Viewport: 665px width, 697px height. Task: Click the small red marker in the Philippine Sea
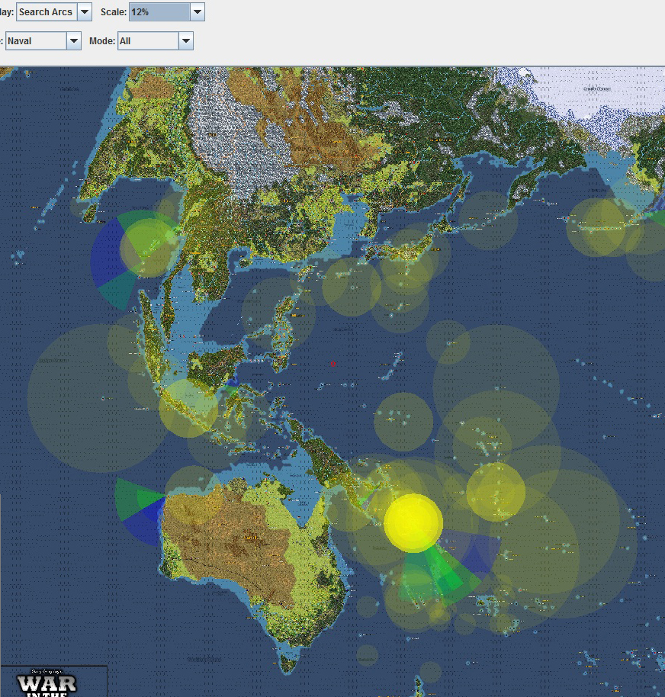333,364
